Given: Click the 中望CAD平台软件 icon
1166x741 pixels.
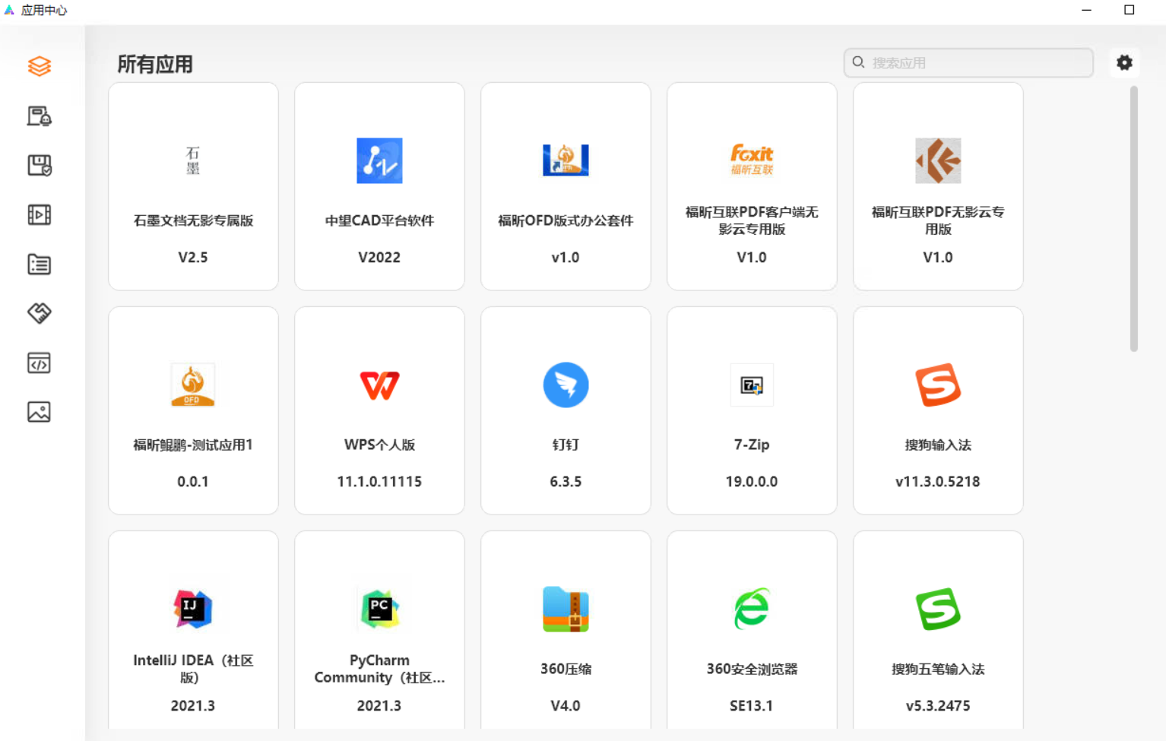Looking at the screenshot, I should tap(379, 160).
